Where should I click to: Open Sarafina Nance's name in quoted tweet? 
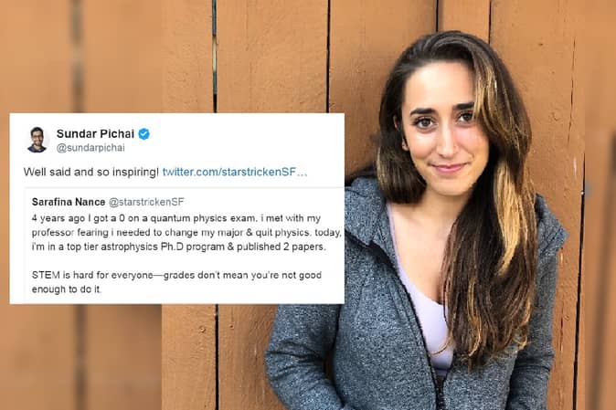pyautogui.click(x=69, y=202)
